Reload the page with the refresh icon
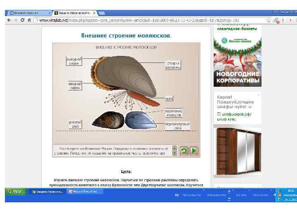Screen dimensions: 297x222 pos(22,20)
